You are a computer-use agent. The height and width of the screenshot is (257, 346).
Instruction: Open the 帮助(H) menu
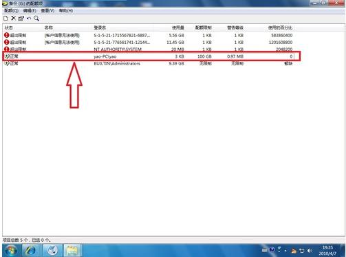point(66,11)
